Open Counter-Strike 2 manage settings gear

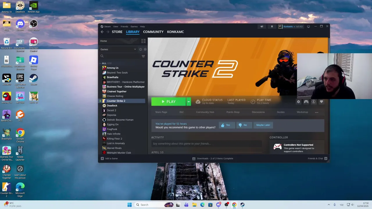[298, 102]
